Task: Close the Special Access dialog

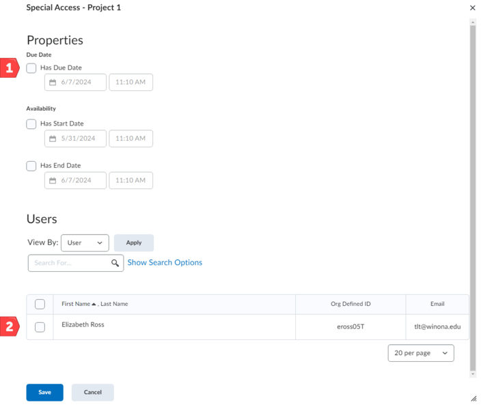Action: click(x=473, y=8)
